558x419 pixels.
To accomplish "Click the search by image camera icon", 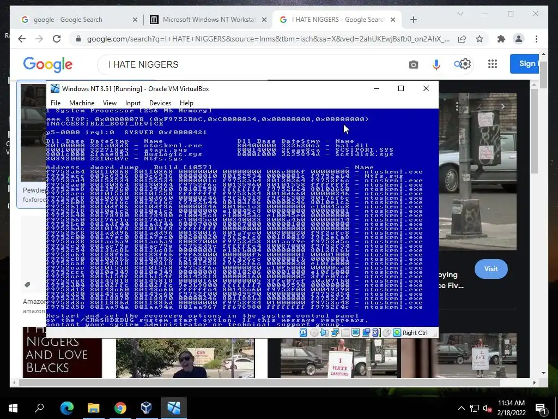I will coord(413,64).
